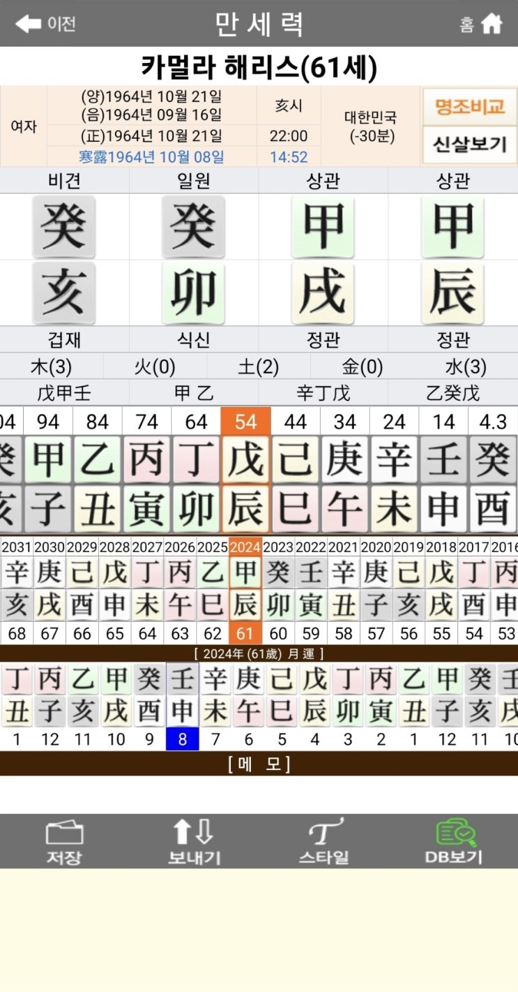Viewport: 518px width, 992px height.
Task: Select daeun age 24 above 辛未
Action: coord(394,421)
